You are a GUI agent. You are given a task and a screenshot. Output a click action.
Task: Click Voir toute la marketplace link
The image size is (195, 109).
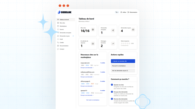(x=93, y=100)
